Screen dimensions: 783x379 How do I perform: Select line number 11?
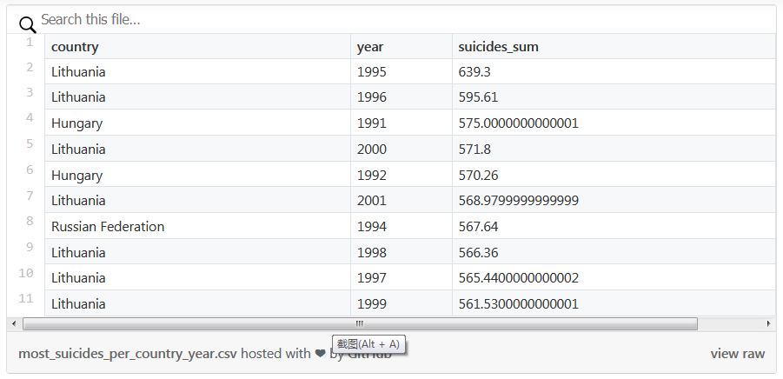pyautogui.click(x=26, y=299)
